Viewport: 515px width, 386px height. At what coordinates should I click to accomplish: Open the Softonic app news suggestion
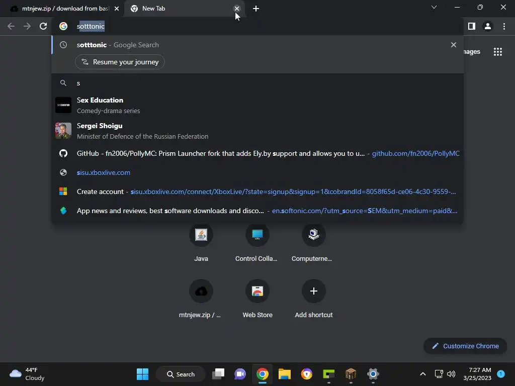257,211
